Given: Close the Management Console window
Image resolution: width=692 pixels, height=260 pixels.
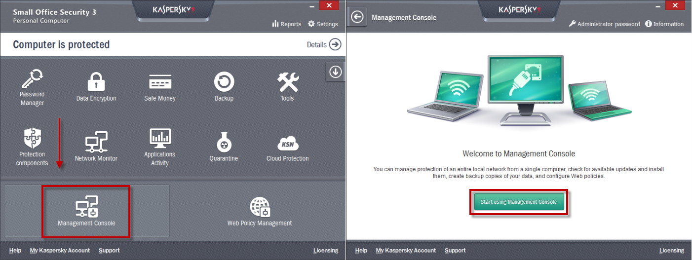Looking at the screenshot, I should 674,6.
